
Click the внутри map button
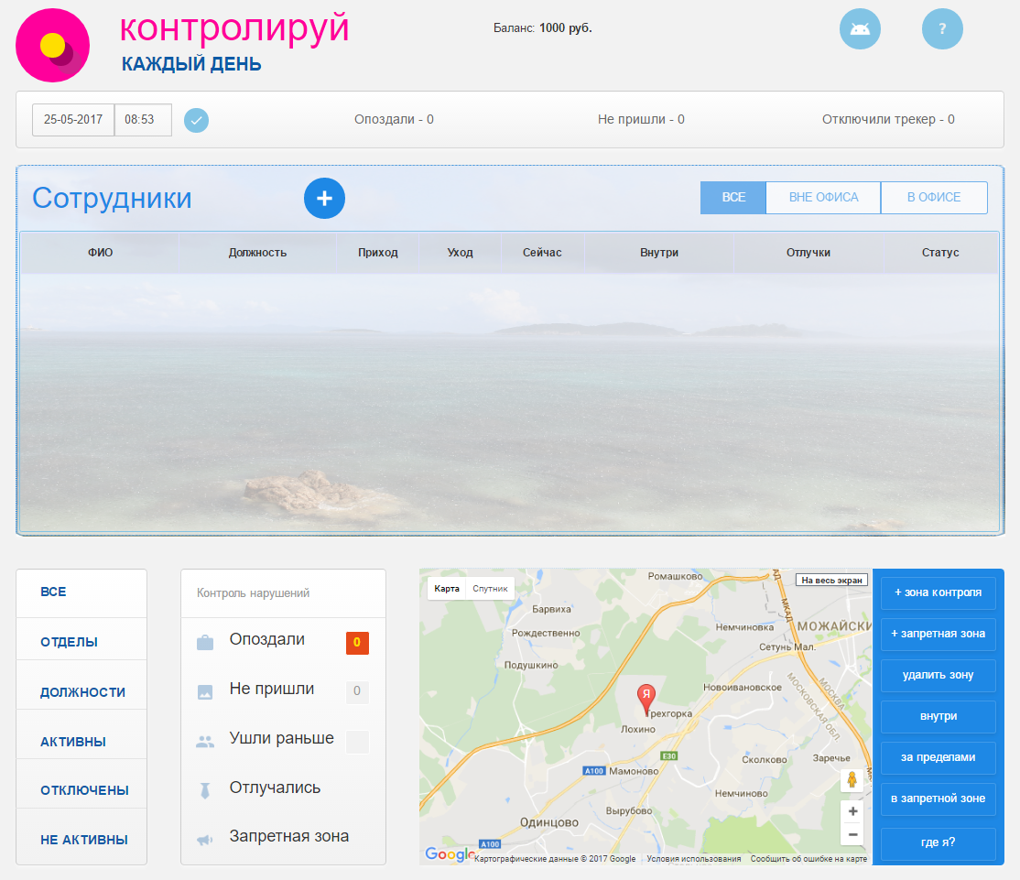(938, 716)
